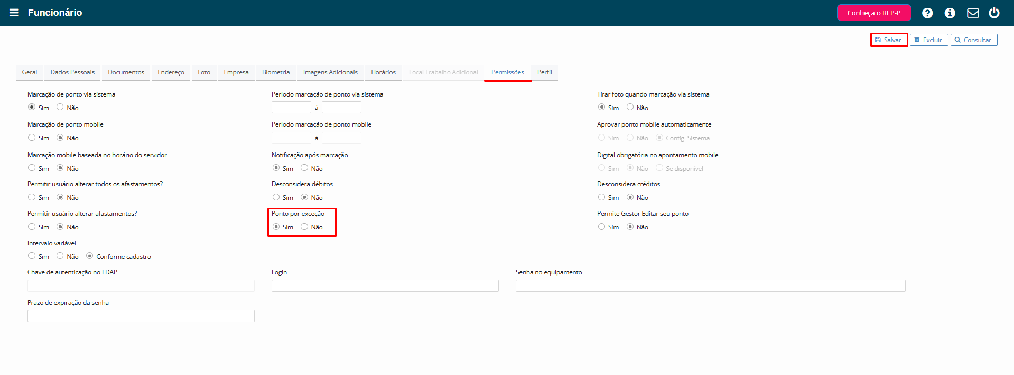Open the Foto tab
1014x375 pixels.
point(204,72)
